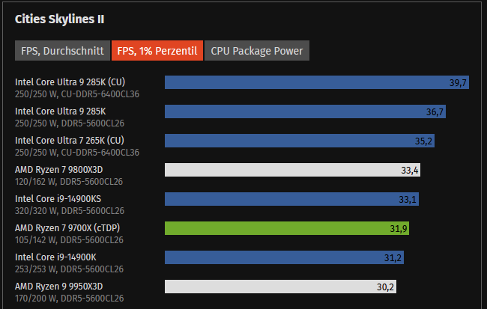Click the AMD Ryzen 7 9800X3D label

(x=59, y=170)
